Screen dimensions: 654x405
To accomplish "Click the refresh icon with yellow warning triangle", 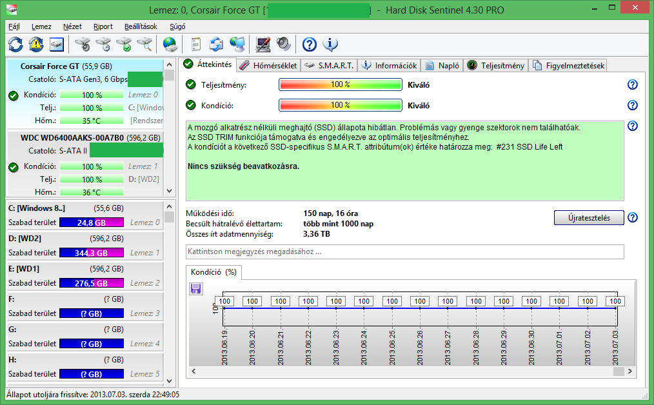I will (x=36, y=44).
